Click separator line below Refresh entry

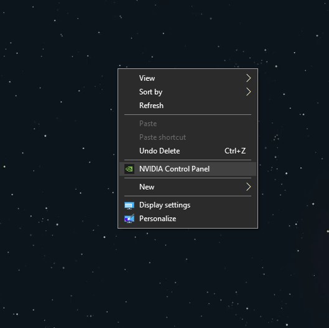click(188, 115)
